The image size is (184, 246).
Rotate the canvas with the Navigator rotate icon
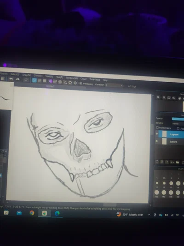[x=179, y=98]
